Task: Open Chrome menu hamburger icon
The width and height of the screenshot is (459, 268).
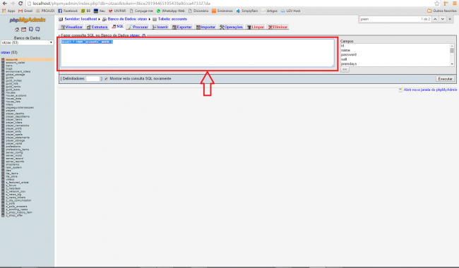Action: coord(455,4)
